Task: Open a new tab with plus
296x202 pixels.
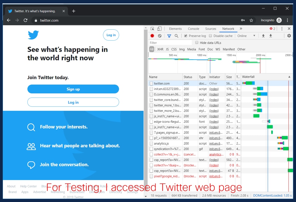Action: click(x=74, y=11)
